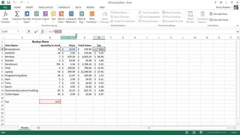240x135 pixels.
Task: Click the zoom slider in status bar
Action: pyautogui.click(x=217, y=132)
